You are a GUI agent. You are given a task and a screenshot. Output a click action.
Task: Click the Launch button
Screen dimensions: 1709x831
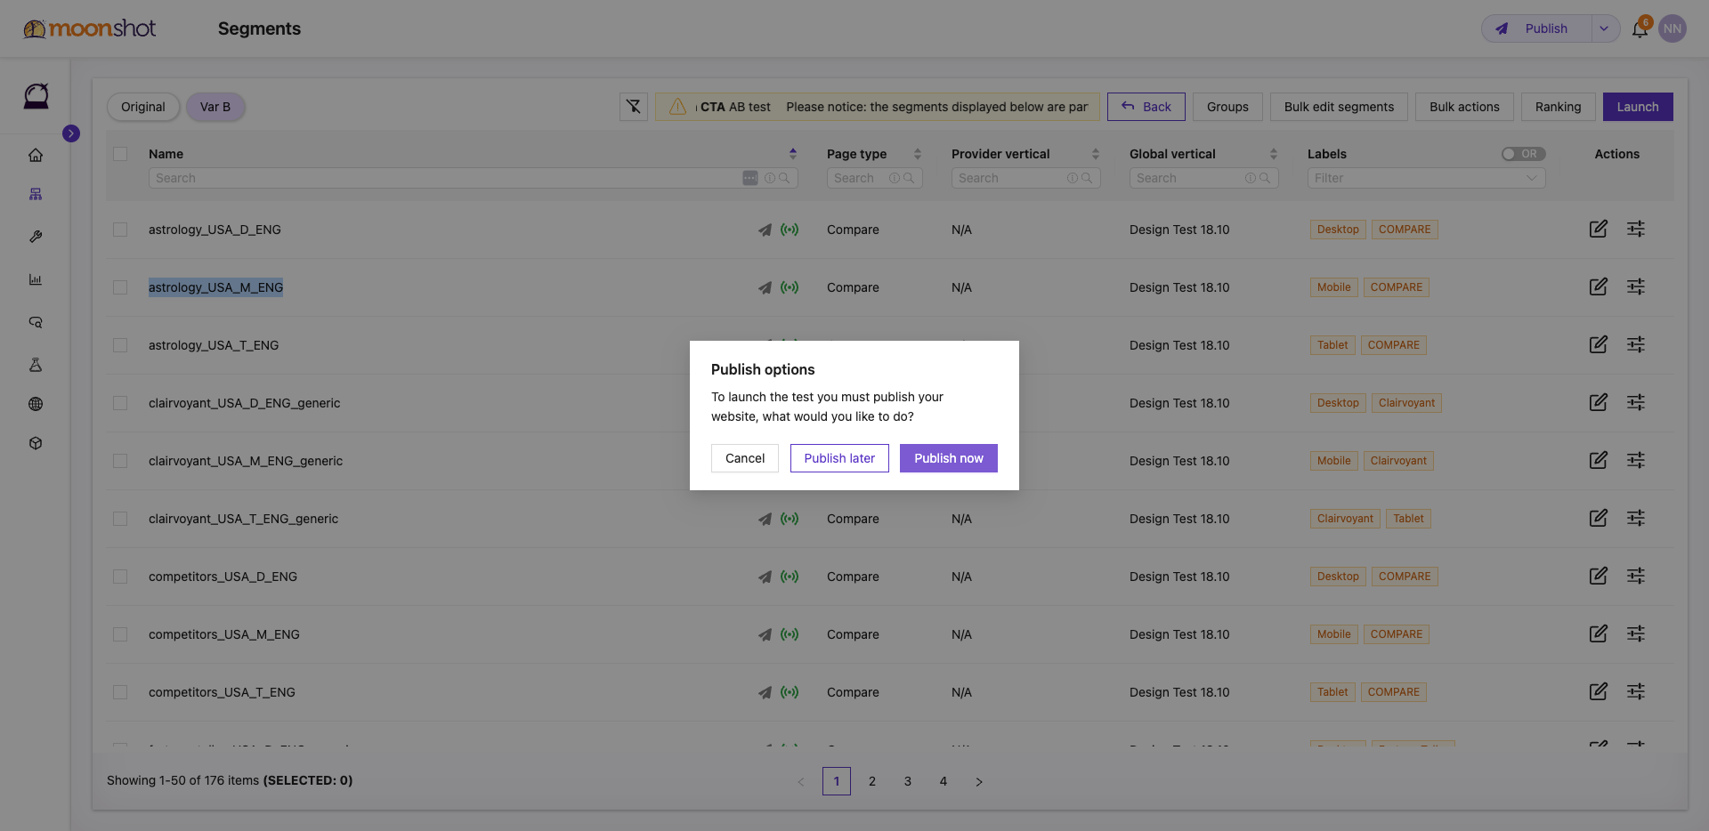pos(1638,107)
